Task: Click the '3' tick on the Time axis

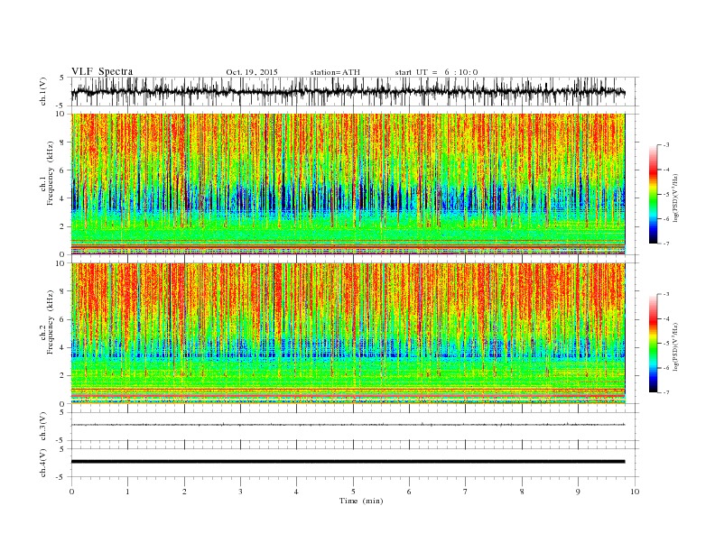Action: [x=240, y=492]
